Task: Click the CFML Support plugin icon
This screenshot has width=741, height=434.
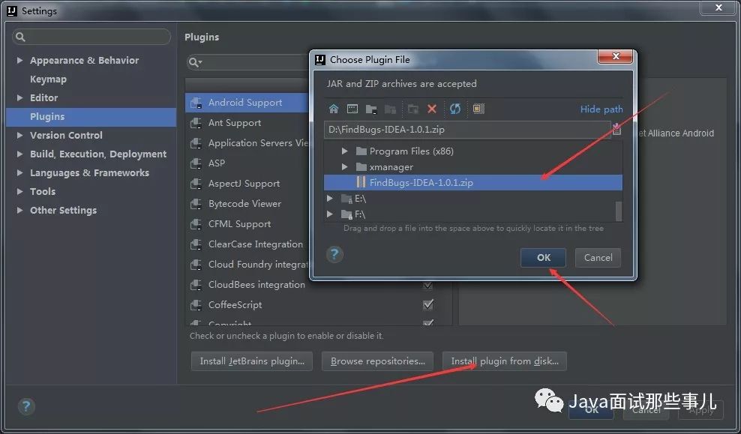Action: [x=196, y=224]
